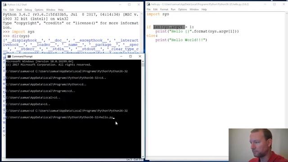The height and width of the screenshot is (162, 288).
Task: Open Help menu in Python Shell window
Action: coord(61,10)
